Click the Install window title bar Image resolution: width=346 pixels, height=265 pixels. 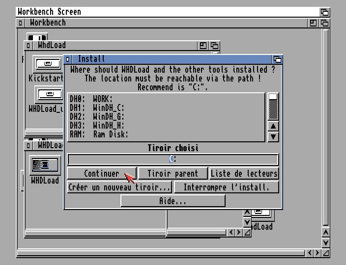(x=172, y=59)
